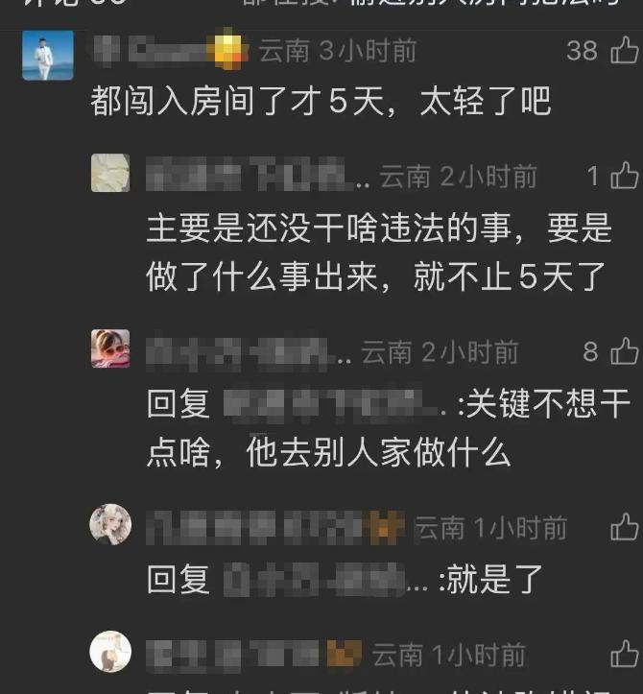
Task: Open blurred username of top commenter
Action: coord(152,50)
